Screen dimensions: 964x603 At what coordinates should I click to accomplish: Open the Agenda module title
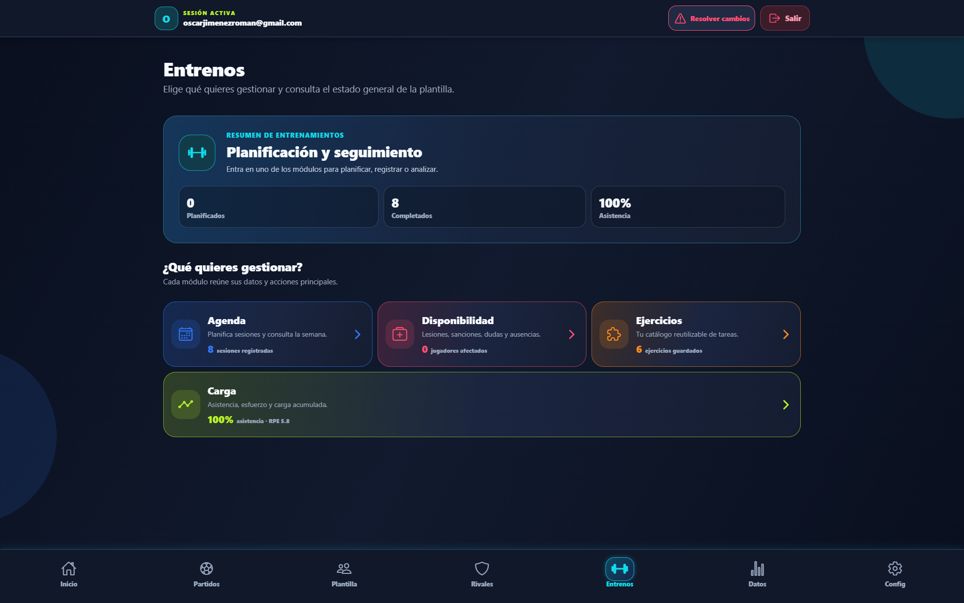pos(226,321)
